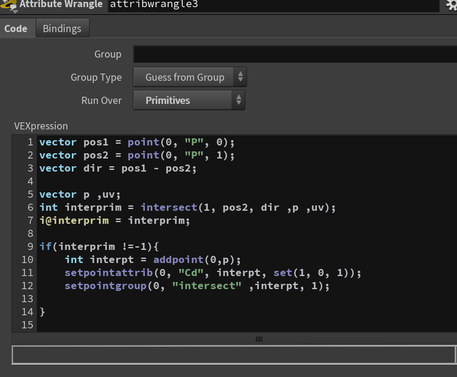The width and height of the screenshot is (457, 377).
Task: Click the "intersect" string on line 12
Action: 207,286
